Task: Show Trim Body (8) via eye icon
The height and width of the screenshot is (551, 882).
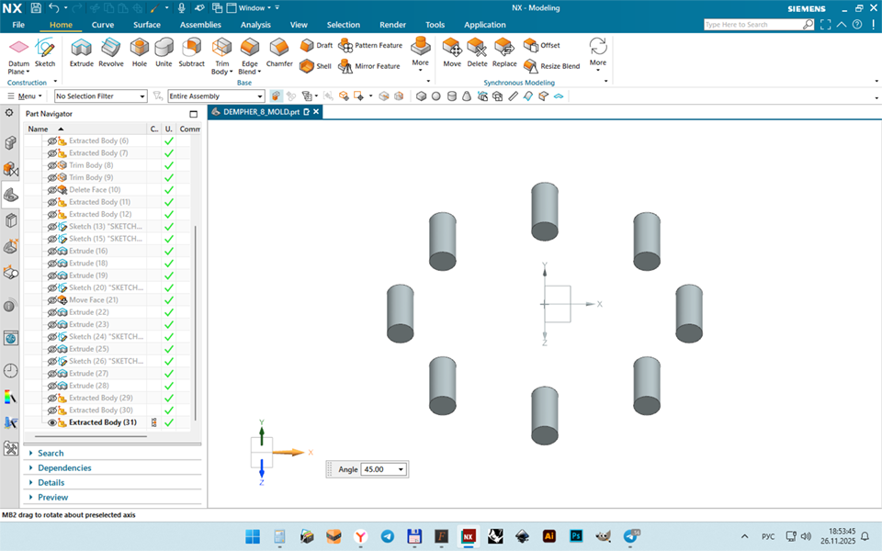Action: (x=52, y=165)
